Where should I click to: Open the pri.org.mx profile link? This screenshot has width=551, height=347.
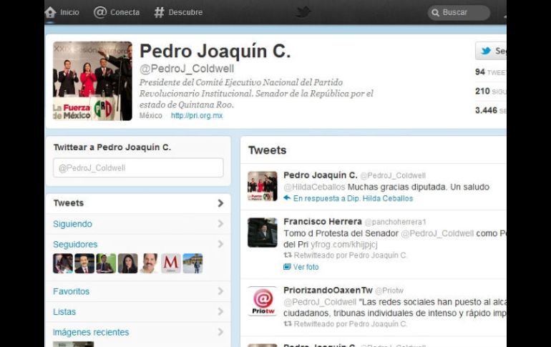coord(197,115)
